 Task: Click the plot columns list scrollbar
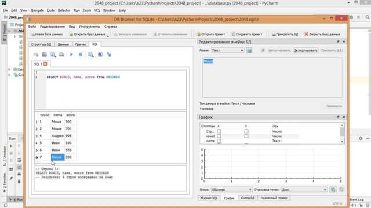point(342,133)
